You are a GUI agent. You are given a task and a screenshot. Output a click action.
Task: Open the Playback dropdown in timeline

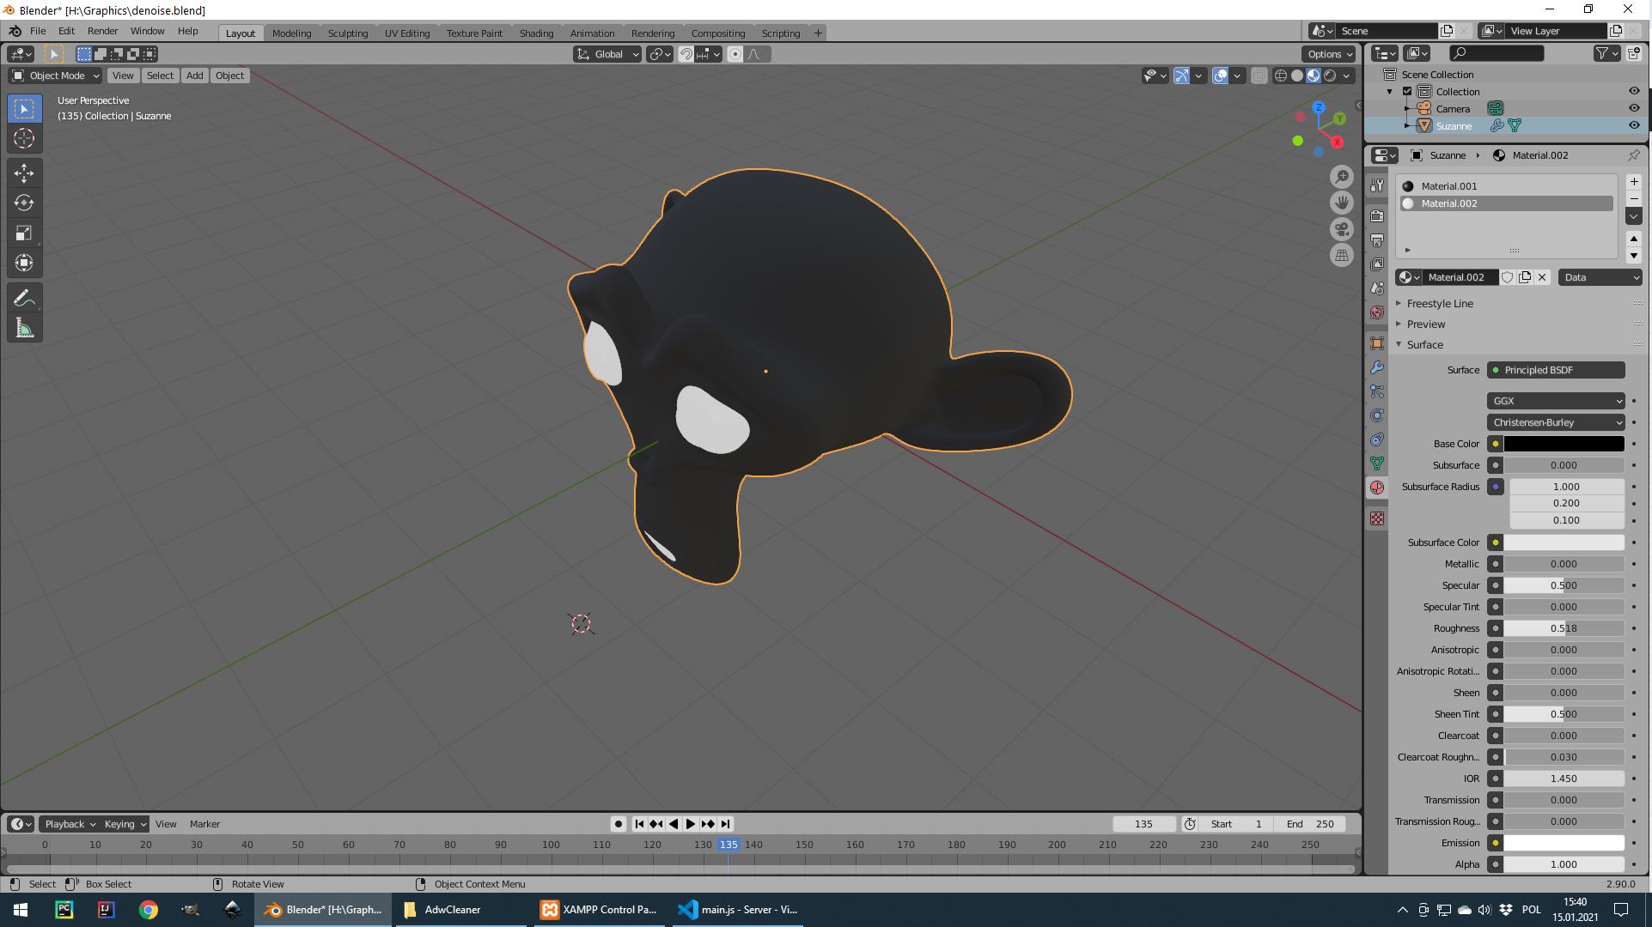click(x=70, y=824)
